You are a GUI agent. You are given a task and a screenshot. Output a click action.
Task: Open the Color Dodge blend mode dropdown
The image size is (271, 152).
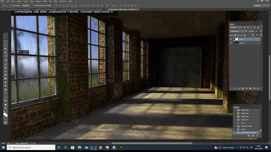[239, 31]
